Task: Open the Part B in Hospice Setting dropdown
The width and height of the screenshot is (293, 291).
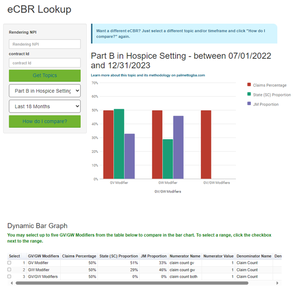Action: (x=45, y=91)
